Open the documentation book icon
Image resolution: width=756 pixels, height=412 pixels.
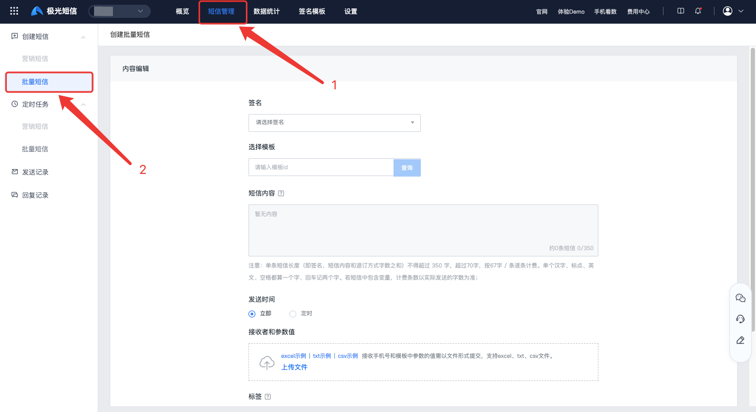680,11
